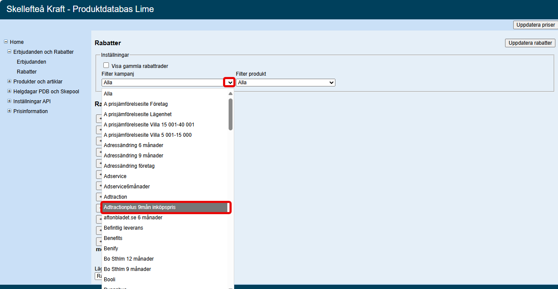Screen dimensions: 558x289
Task: Expand Produkter och artiklar tree node
Action: point(9,81)
